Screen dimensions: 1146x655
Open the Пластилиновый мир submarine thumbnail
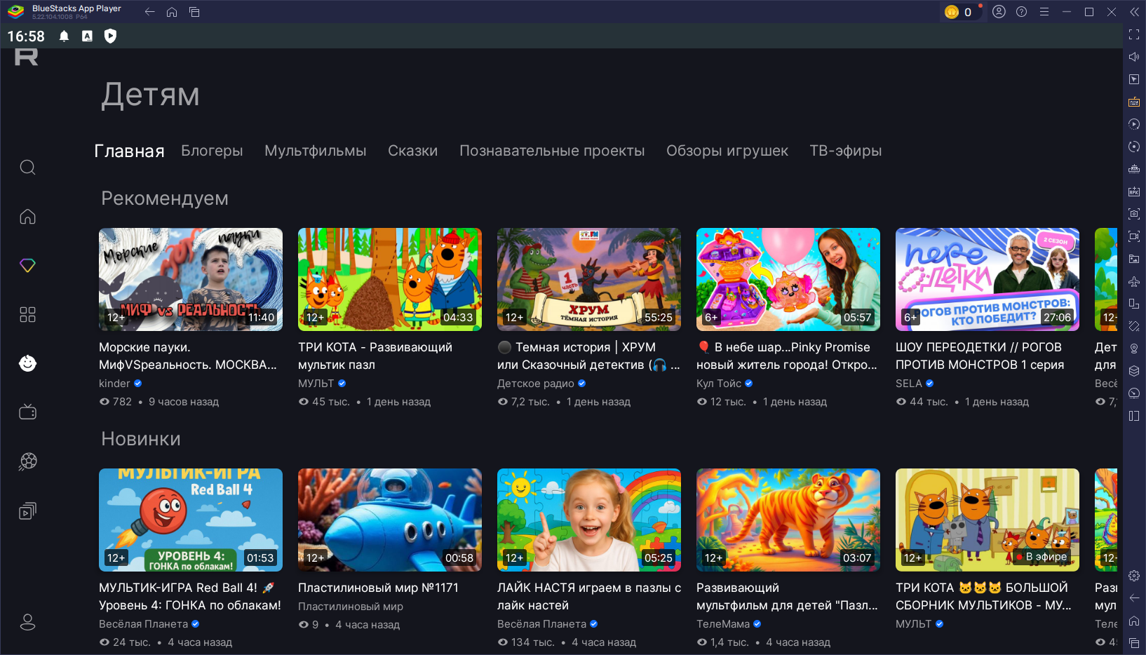point(390,520)
